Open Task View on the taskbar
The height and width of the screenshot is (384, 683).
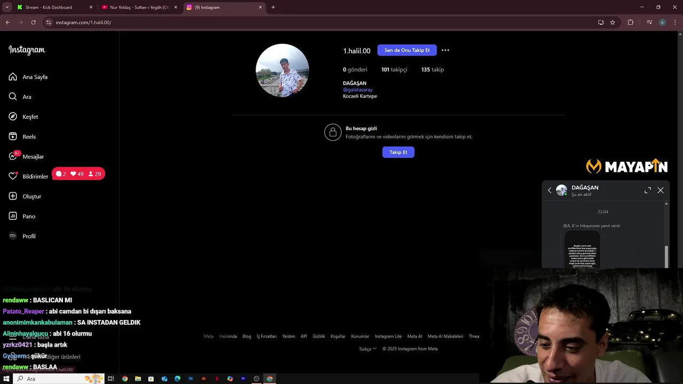point(111,379)
